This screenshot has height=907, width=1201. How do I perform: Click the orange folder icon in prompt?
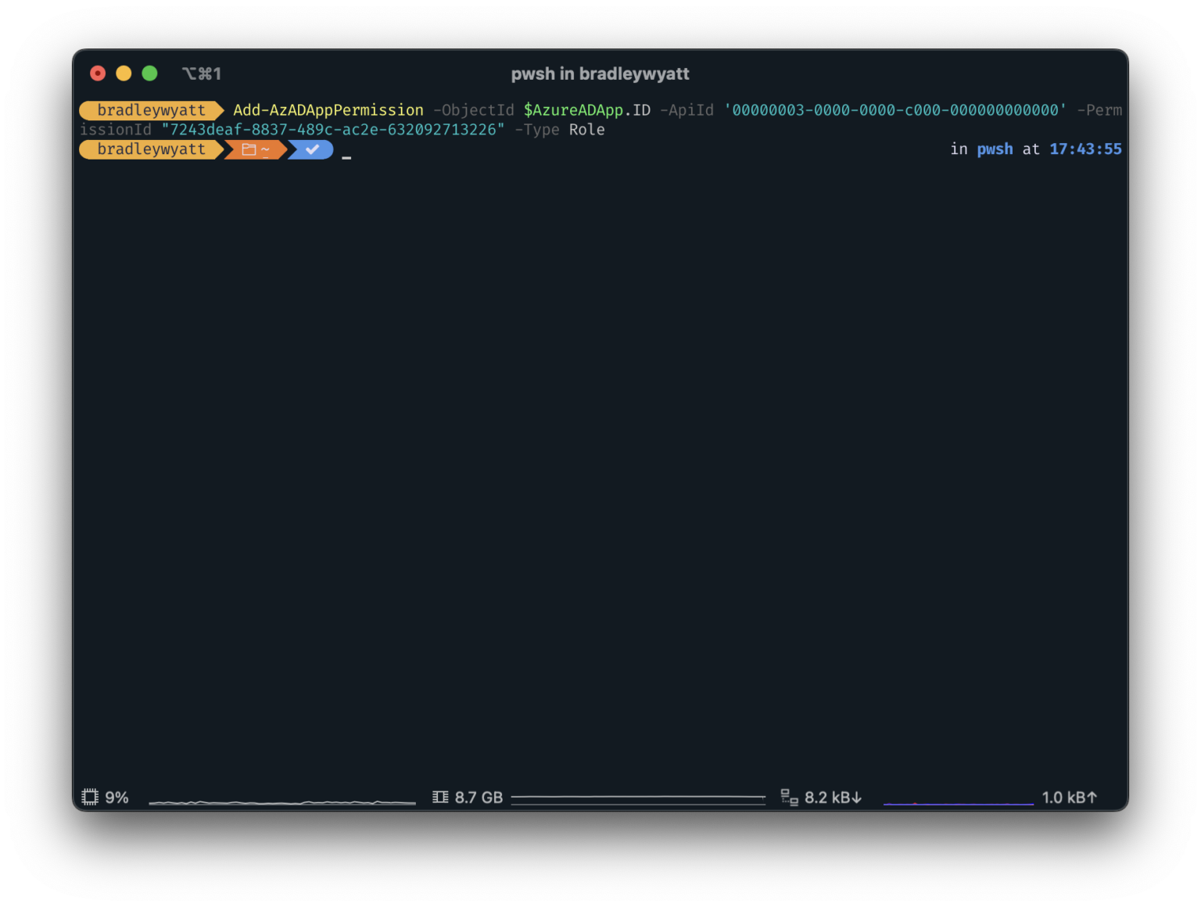point(249,149)
